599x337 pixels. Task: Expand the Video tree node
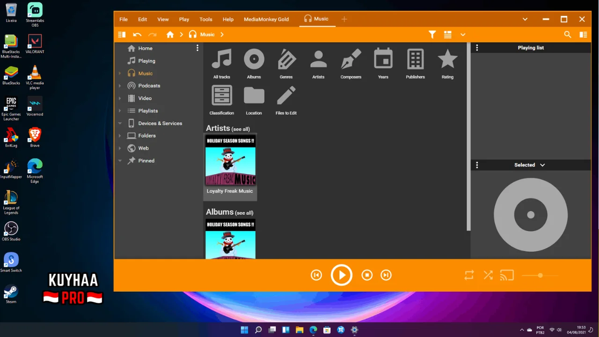(x=120, y=98)
